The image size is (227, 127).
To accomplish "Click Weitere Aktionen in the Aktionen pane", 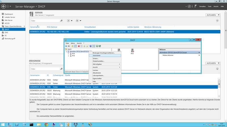I will tap(168, 55).
